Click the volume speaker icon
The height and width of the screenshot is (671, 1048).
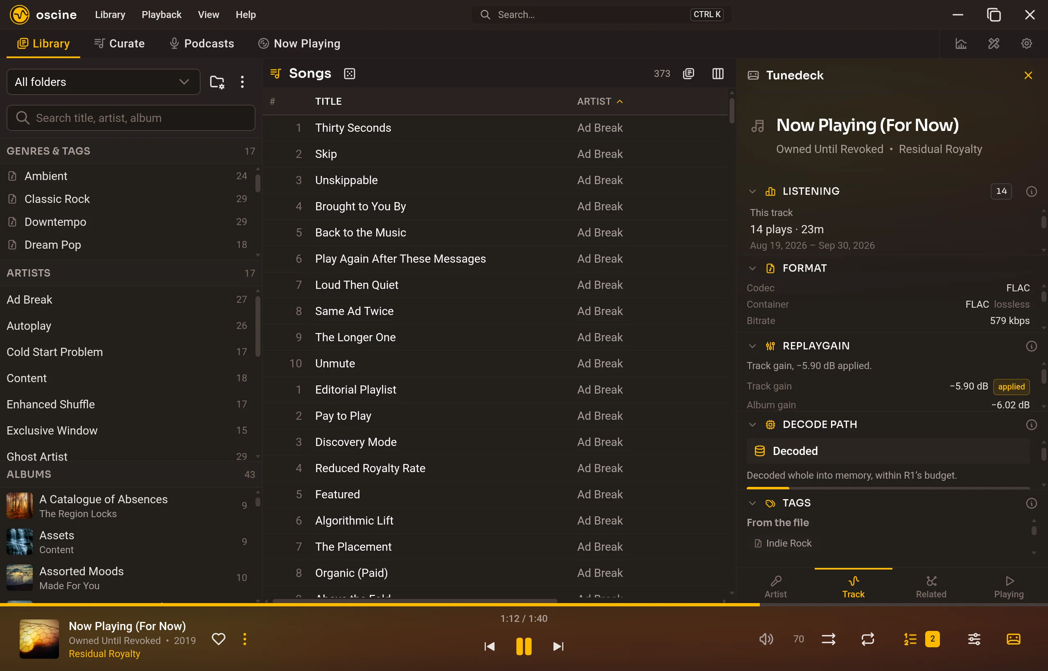pyautogui.click(x=766, y=639)
